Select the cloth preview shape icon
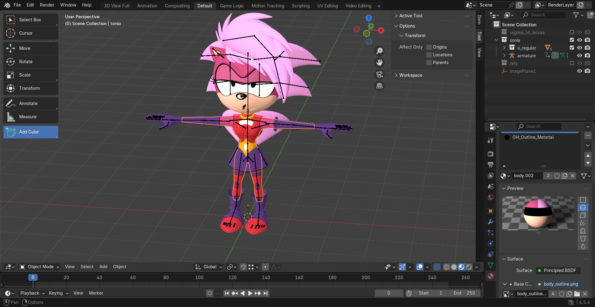Screen dimensions: 595x307 [x=583, y=239]
